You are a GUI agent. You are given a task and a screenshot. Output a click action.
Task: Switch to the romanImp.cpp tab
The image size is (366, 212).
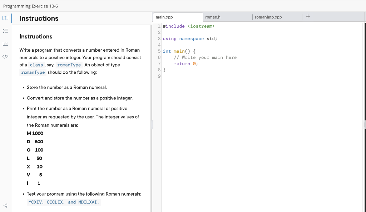coord(277,17)
